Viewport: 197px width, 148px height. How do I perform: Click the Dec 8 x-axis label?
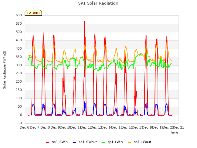[45, 127]
